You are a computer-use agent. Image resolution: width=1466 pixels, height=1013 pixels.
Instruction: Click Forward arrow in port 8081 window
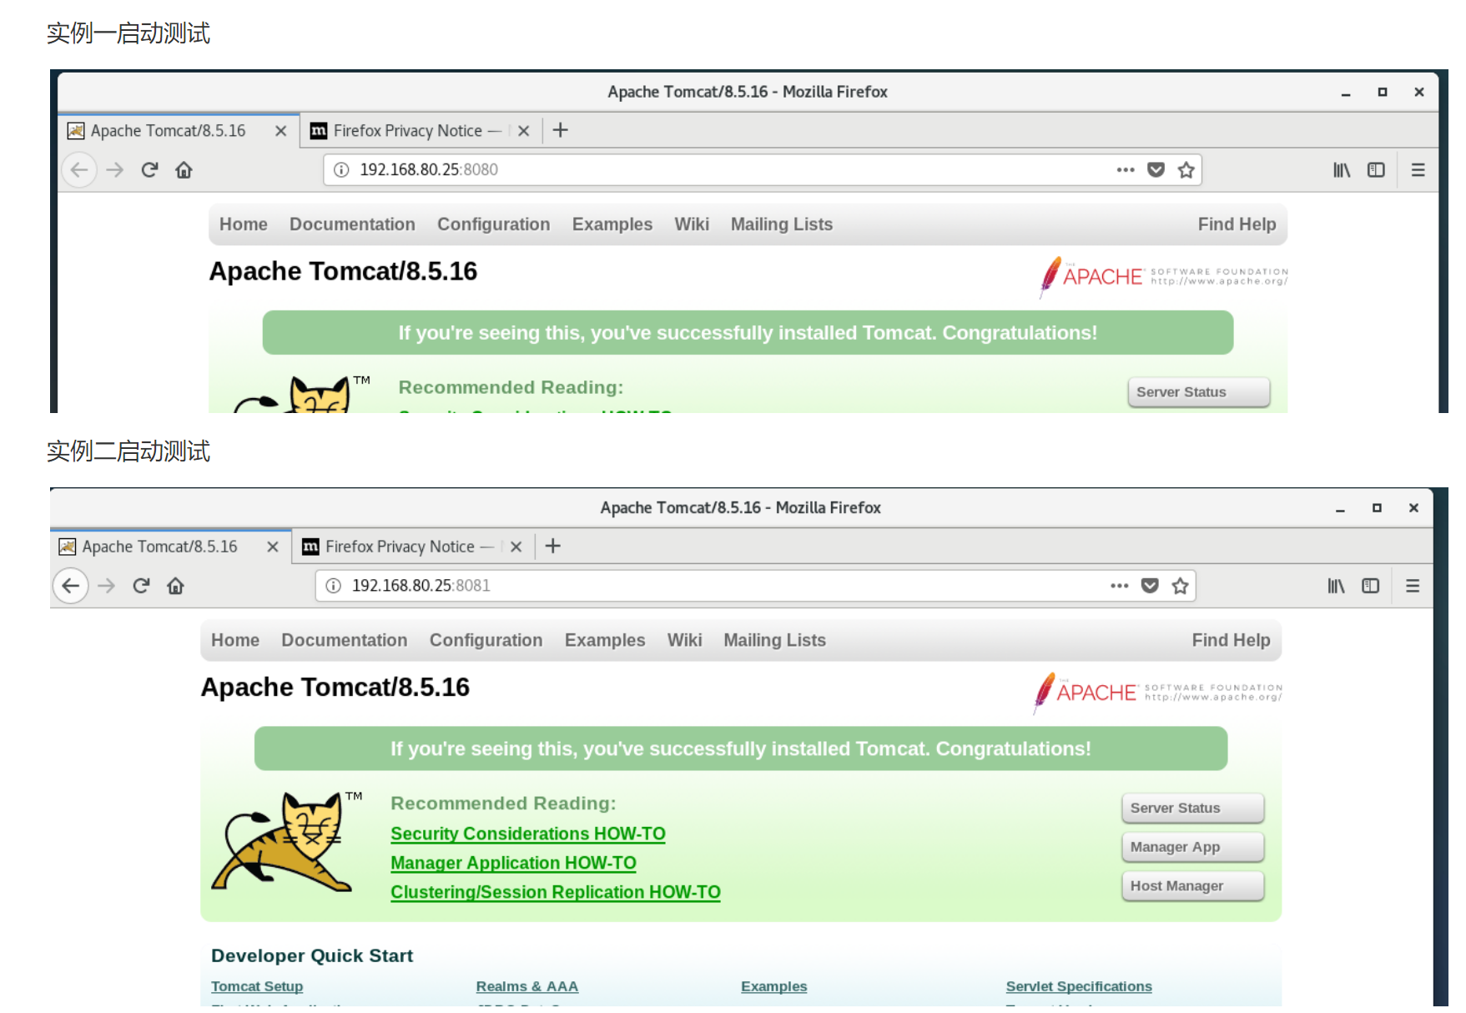106,586
